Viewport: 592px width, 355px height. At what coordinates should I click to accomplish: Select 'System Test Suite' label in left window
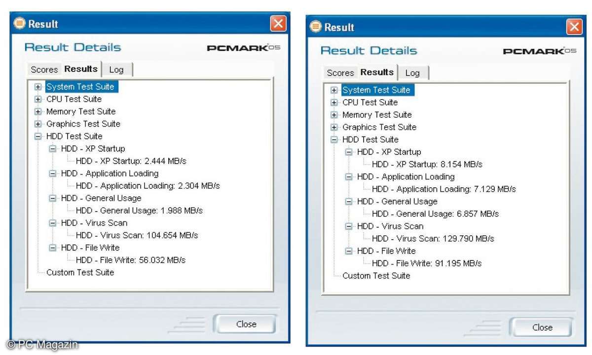tap(80, 87)
